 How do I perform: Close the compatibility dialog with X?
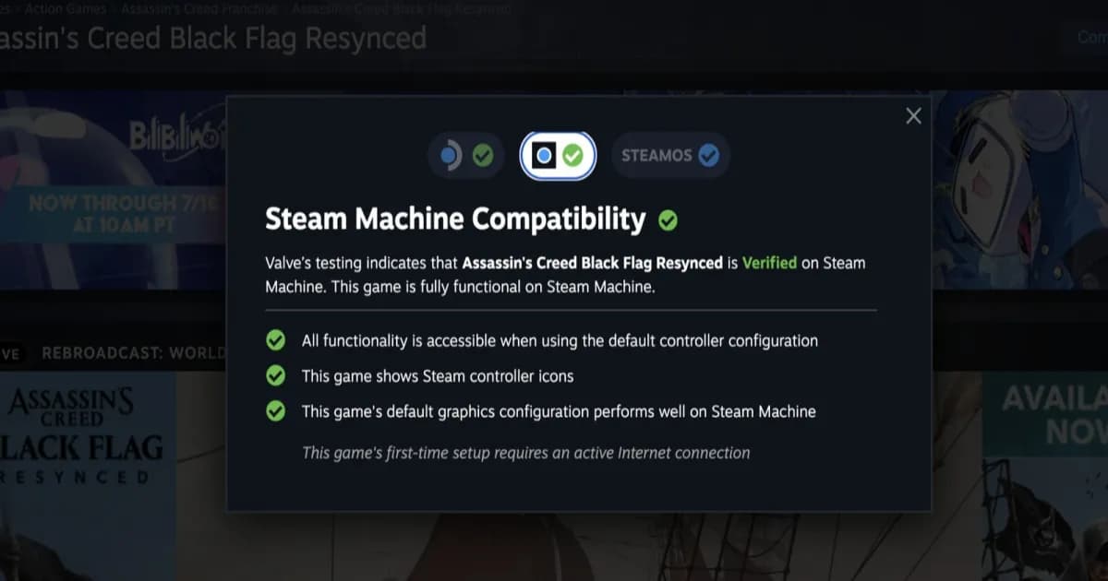913,116
